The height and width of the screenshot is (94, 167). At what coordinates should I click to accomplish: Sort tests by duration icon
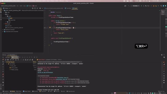(13, 60)
